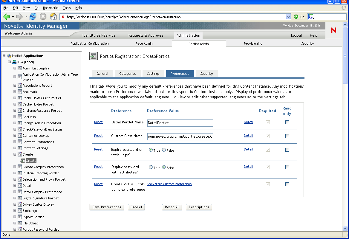The image size is (349, 239).
Task: Open the Home page icon
Action: 53,16
